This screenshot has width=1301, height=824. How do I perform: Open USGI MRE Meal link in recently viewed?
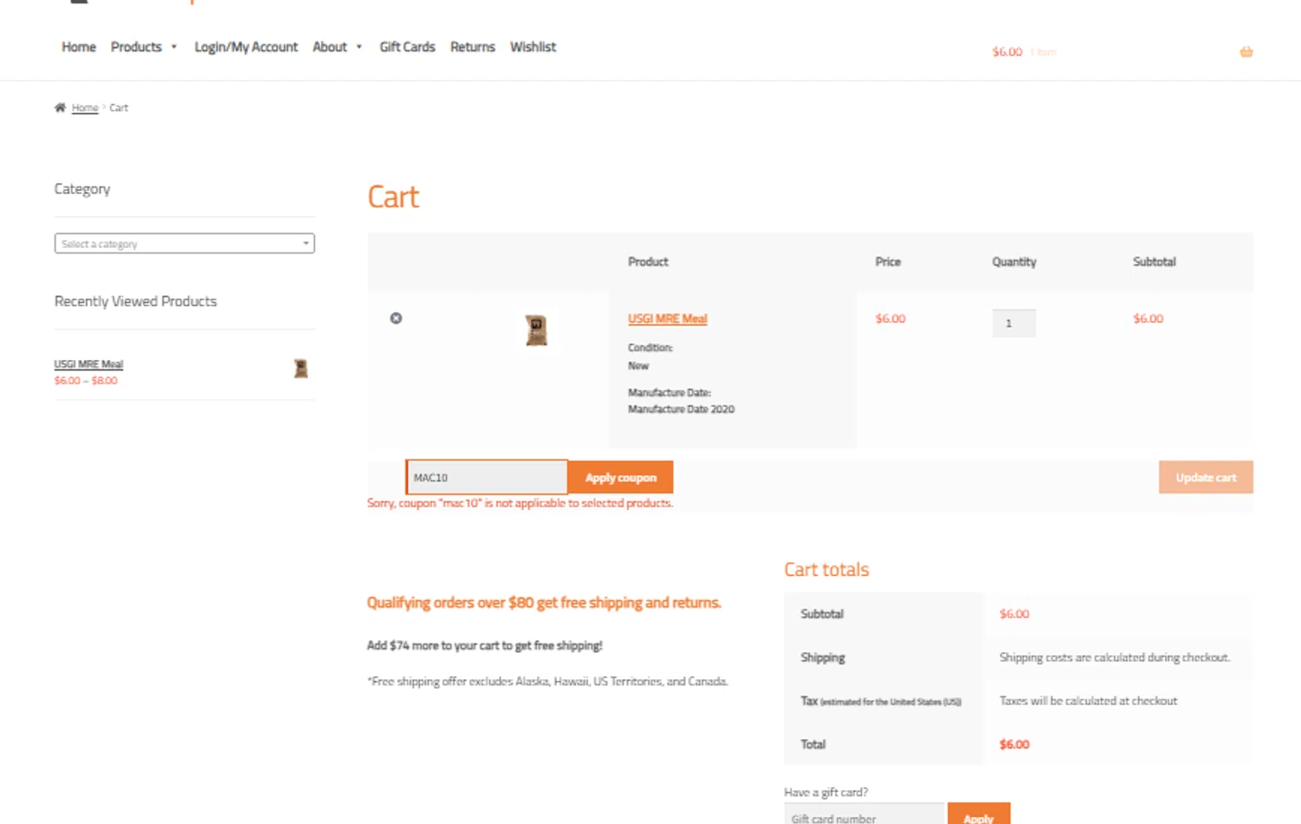click(x=88, y=364)
